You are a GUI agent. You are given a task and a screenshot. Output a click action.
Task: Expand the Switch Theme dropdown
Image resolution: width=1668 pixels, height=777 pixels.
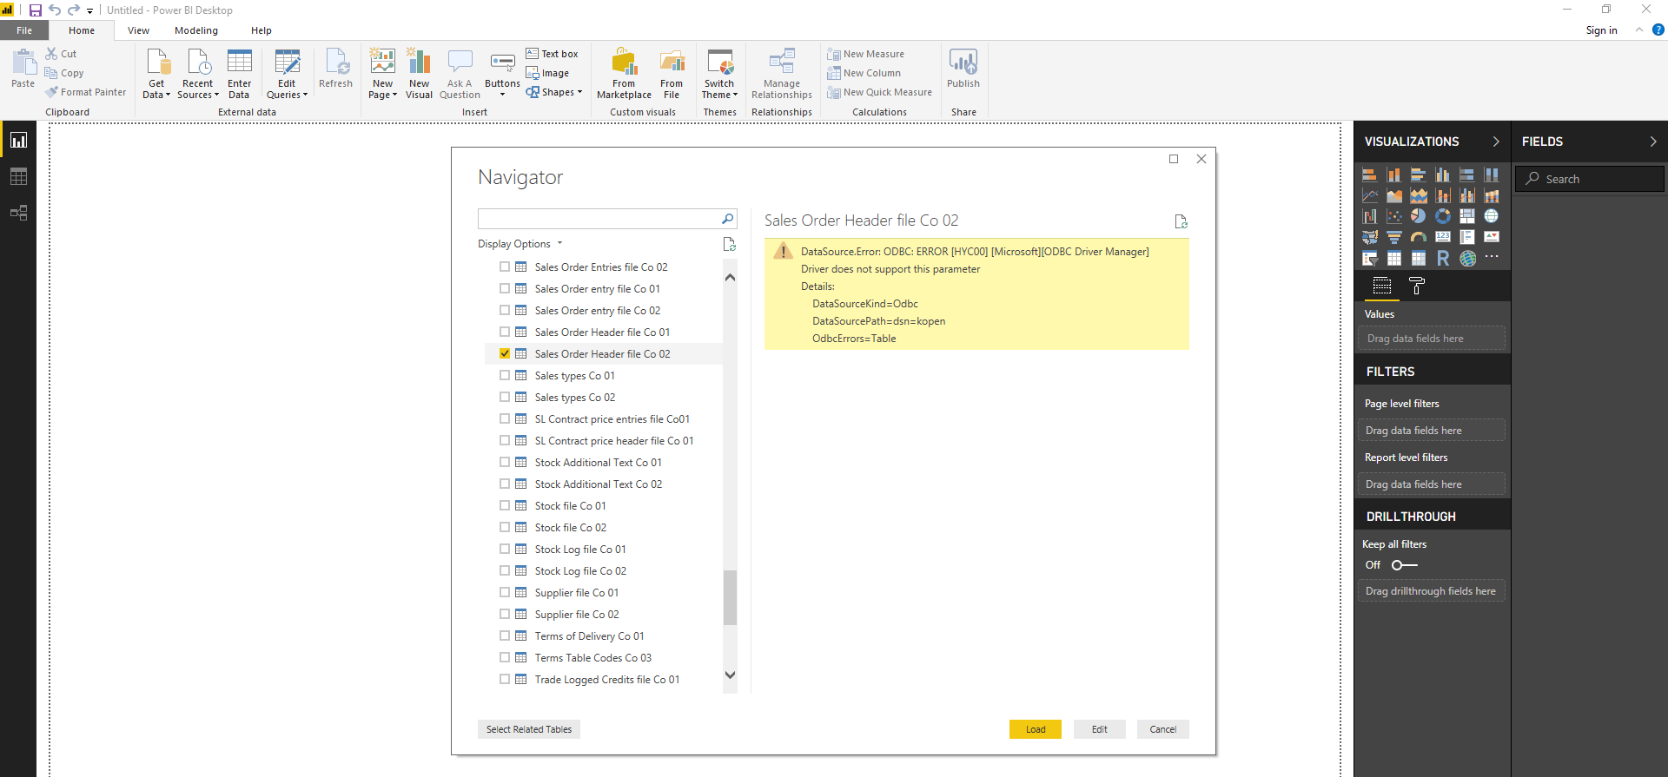pos(719,75)
